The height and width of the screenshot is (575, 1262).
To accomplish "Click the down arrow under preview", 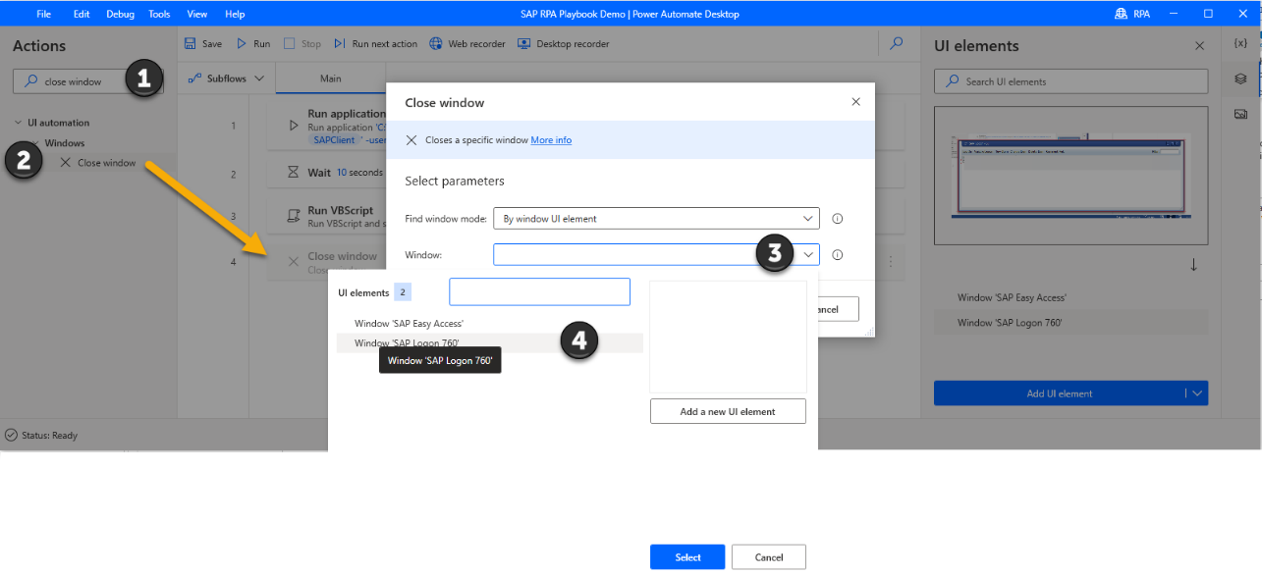I will [x=1194, y=264].
